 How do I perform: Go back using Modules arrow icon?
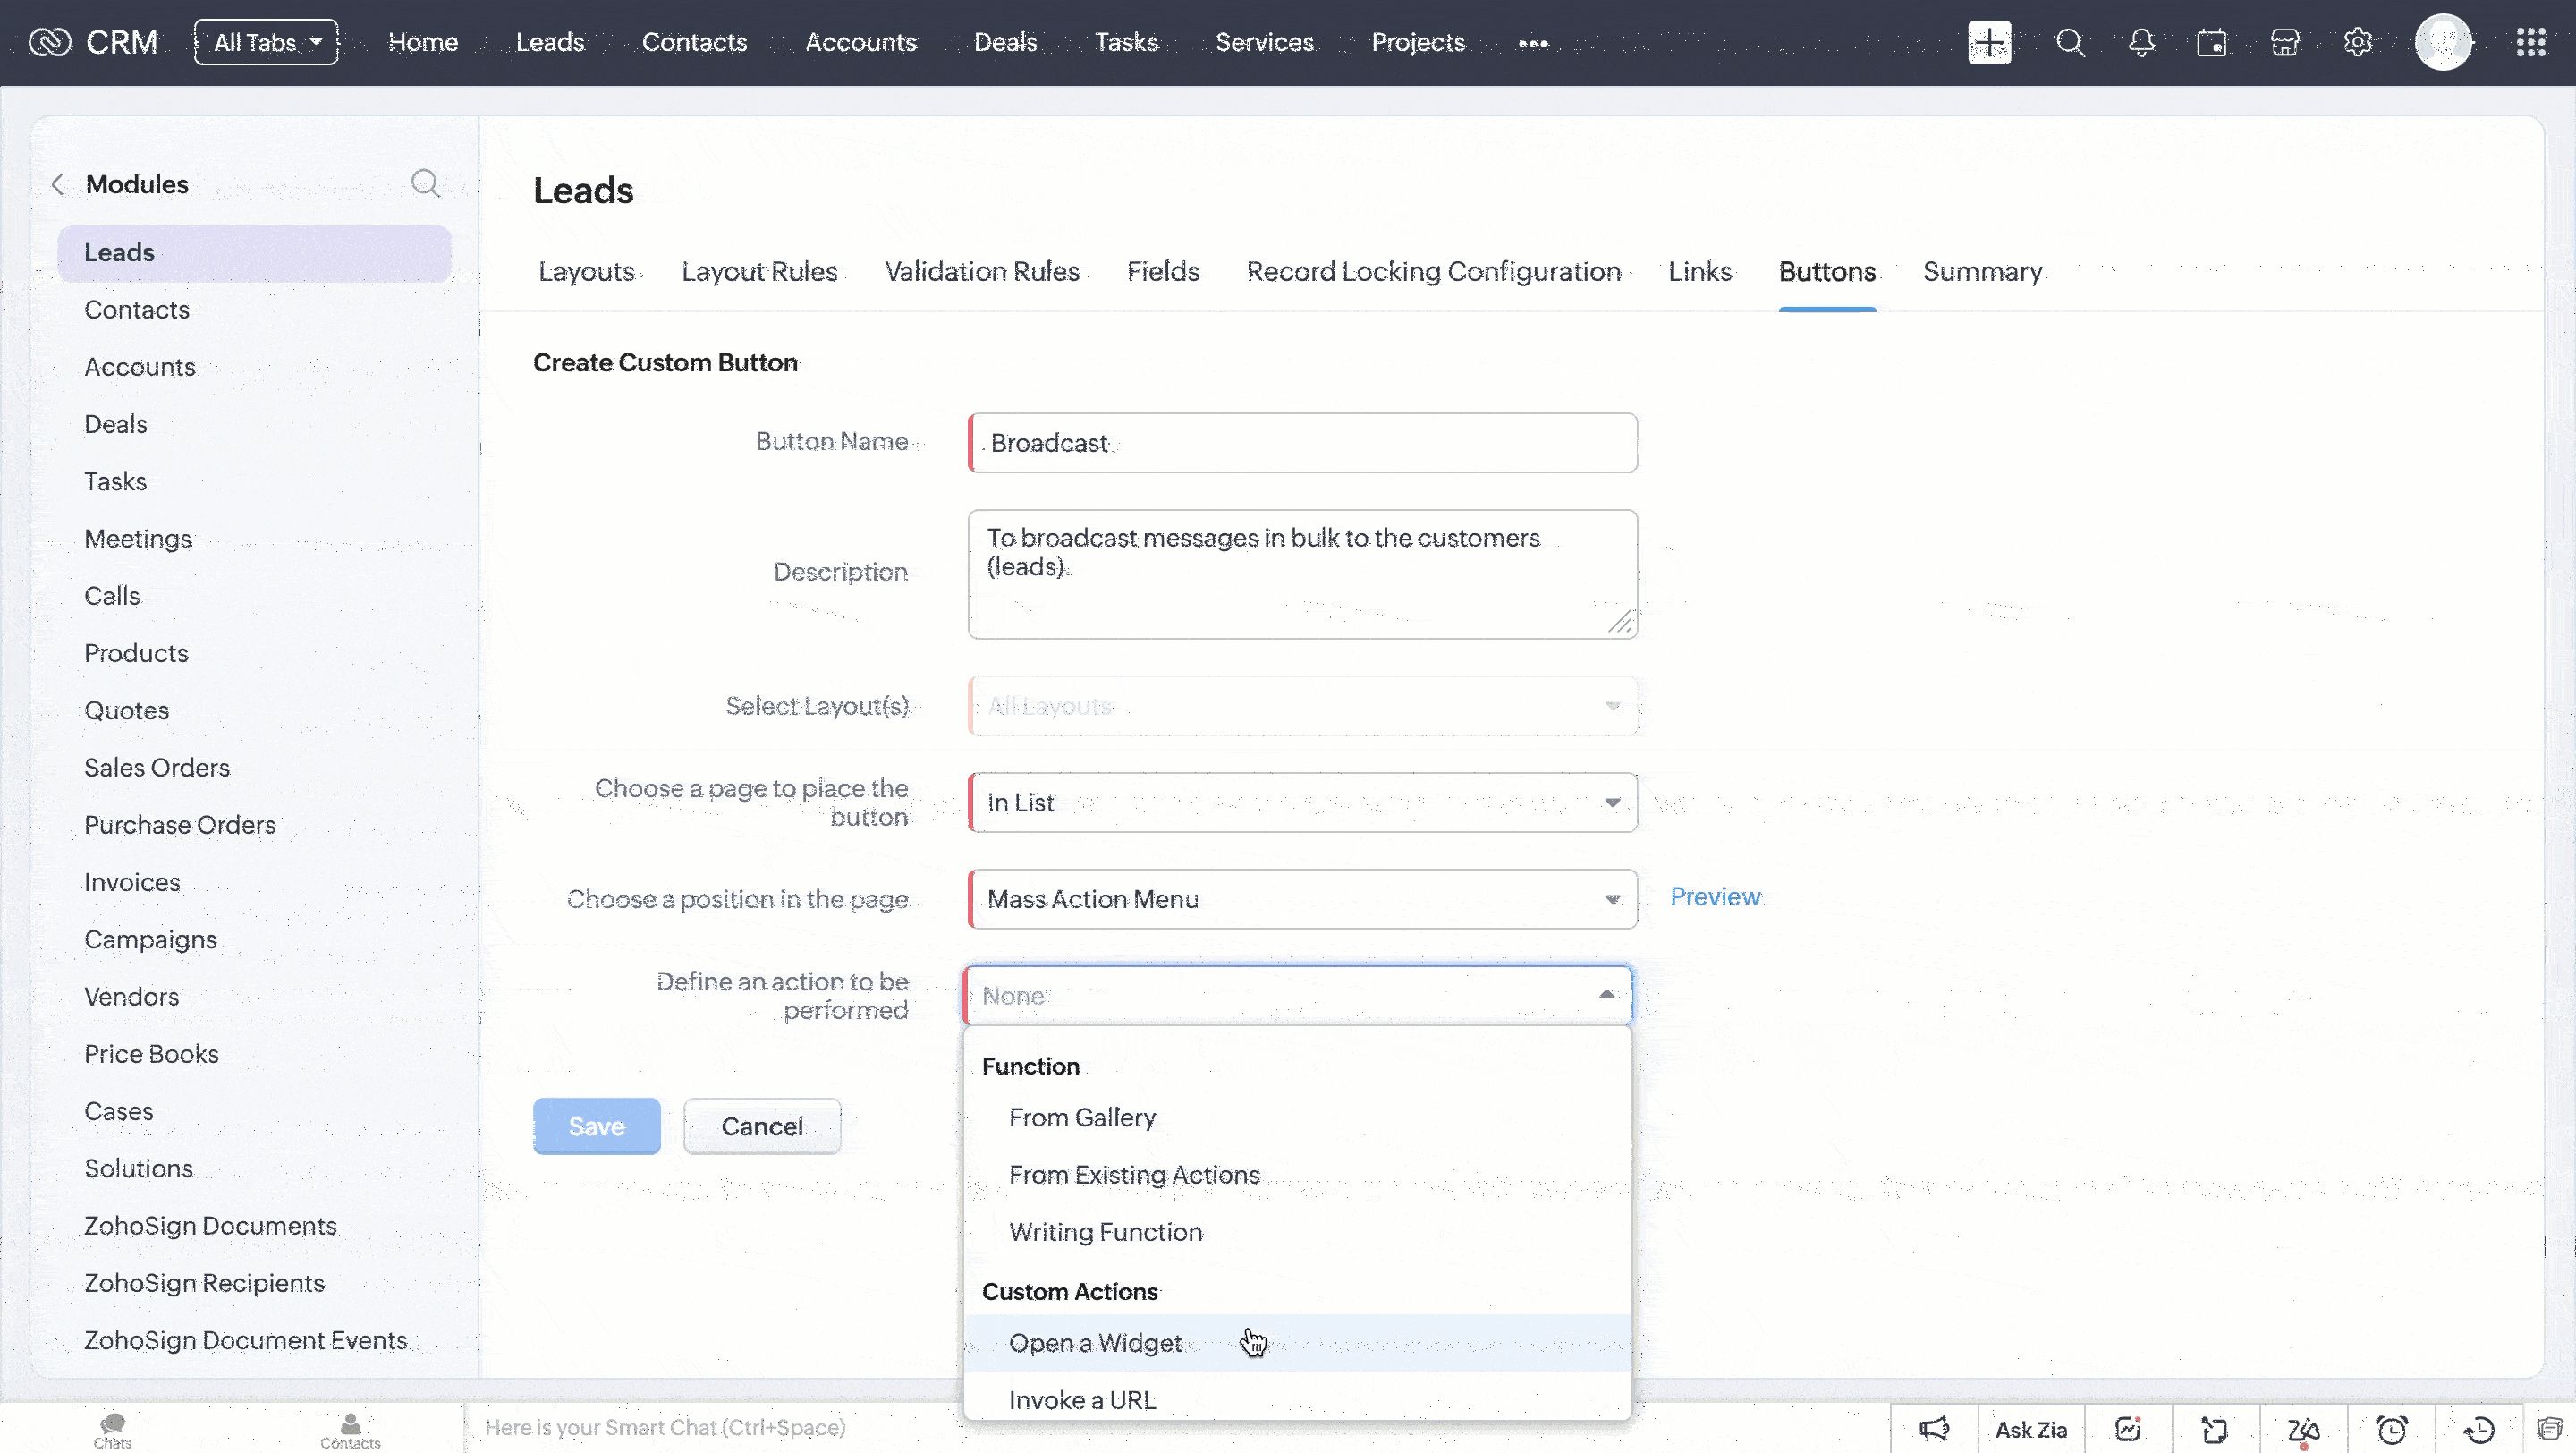(x=58, y=184)
